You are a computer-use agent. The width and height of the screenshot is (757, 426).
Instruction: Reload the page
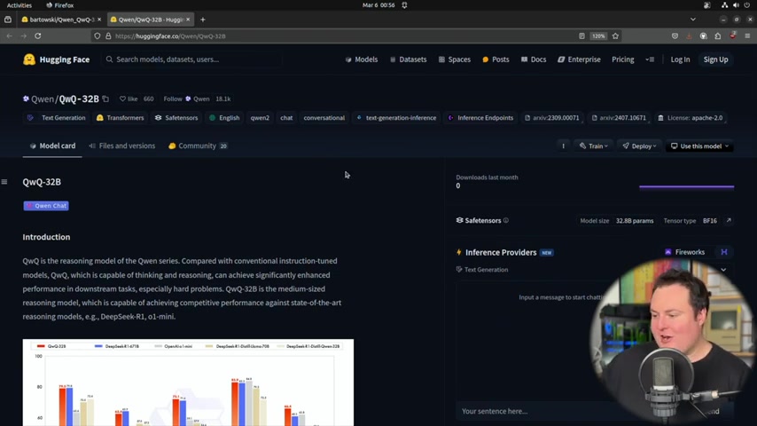[x=37, y=35]
